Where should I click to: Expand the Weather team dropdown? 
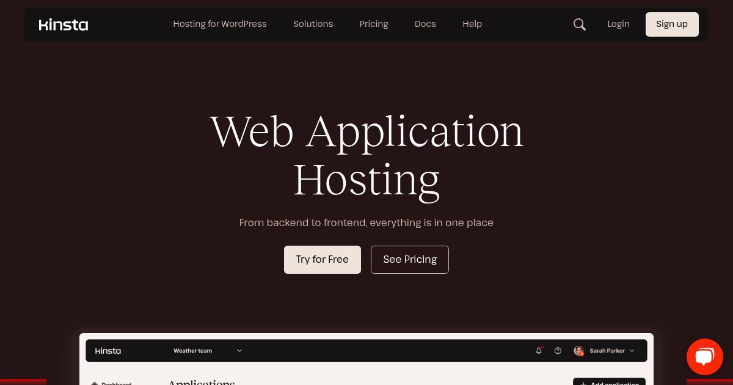[x=239, y=351]
